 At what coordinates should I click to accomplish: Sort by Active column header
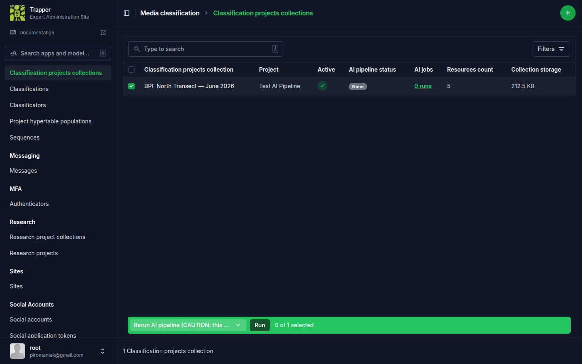click(x=326, y=70)
